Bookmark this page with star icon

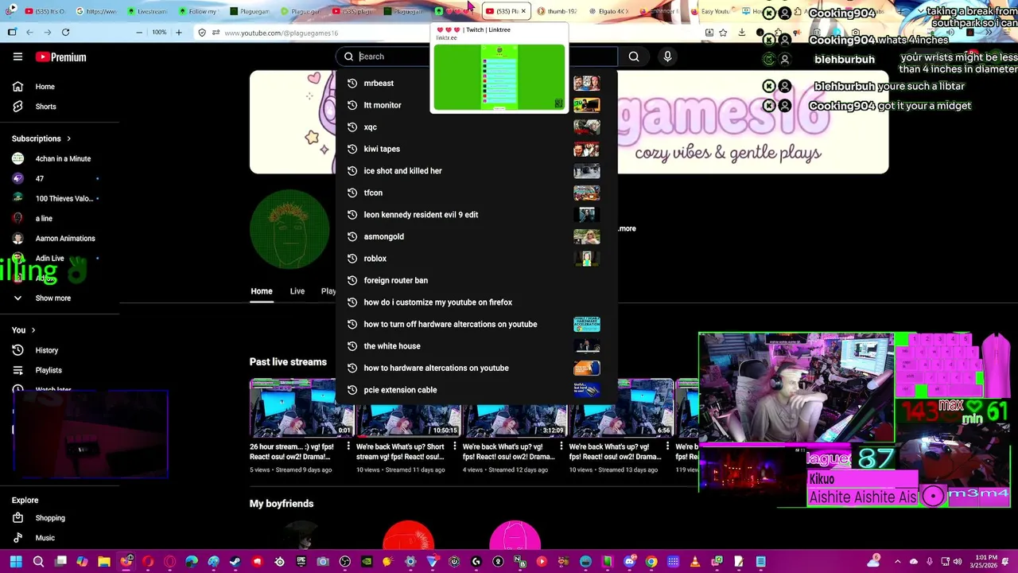tap(723, 33)
